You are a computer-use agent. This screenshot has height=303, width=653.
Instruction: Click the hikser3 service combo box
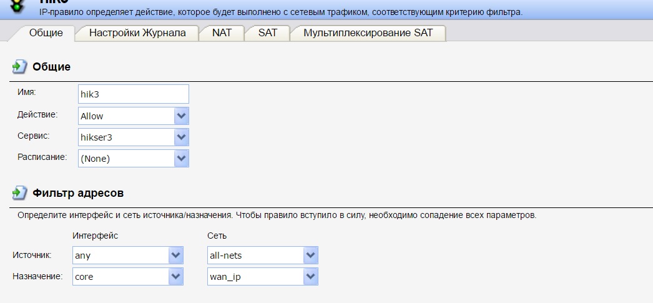[126, 137]
